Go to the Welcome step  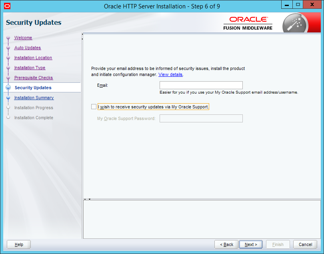(x=23, y=38)
